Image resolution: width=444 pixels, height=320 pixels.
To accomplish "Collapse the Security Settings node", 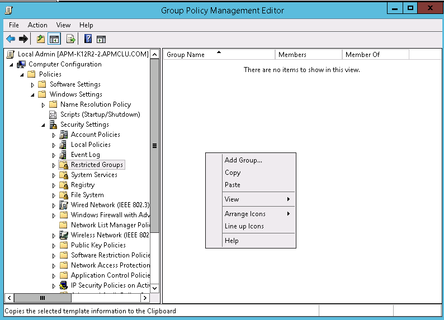I will (x=43, y=125).
